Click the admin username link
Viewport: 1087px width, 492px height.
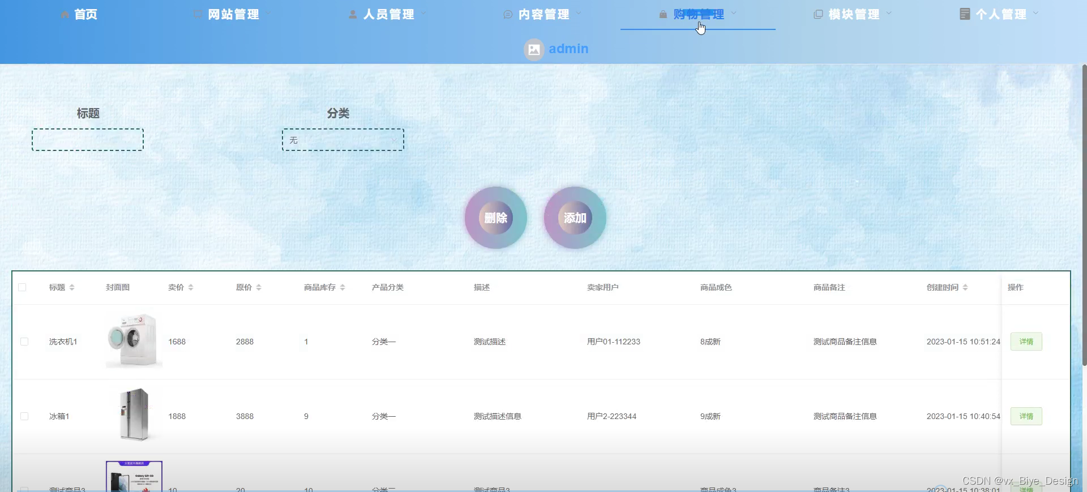pos(568,49)
